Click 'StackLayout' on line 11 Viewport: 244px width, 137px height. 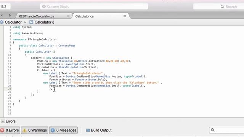[x=61, y=58]
